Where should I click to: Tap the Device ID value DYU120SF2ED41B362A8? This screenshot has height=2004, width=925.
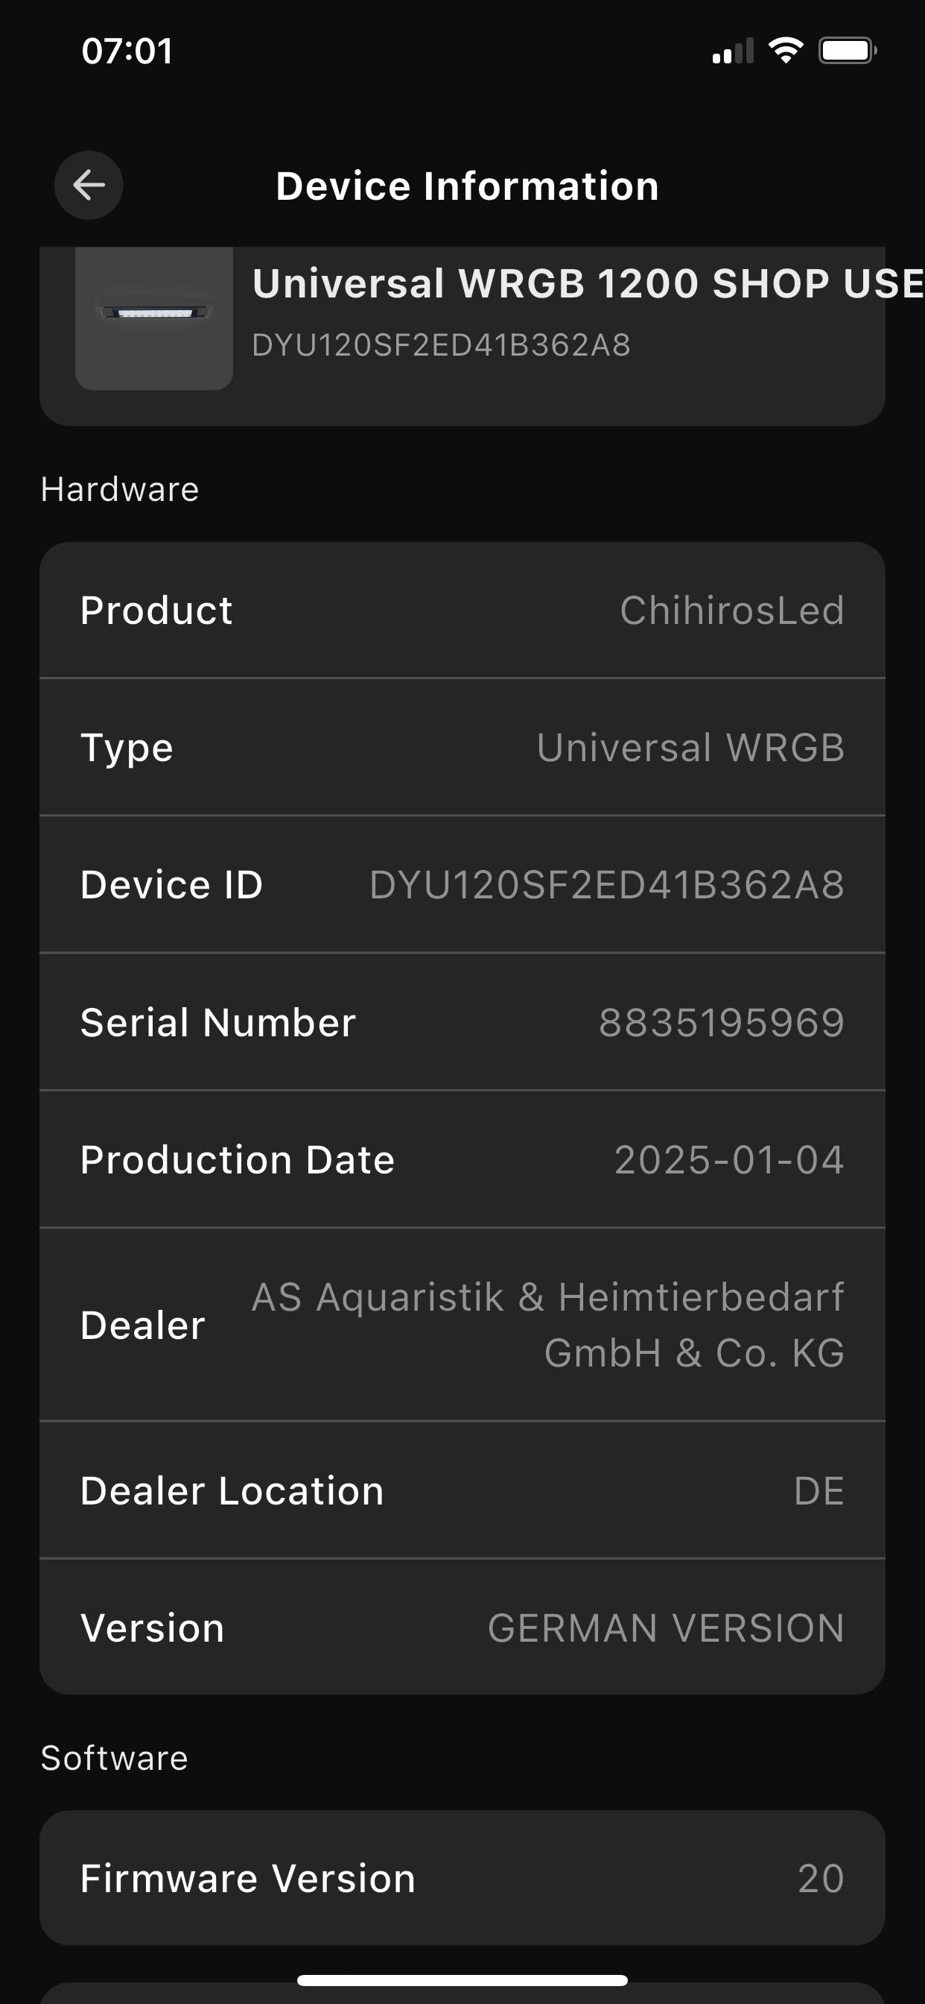[607, 885]
